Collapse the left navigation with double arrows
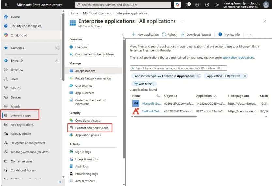 coord(59,182)
